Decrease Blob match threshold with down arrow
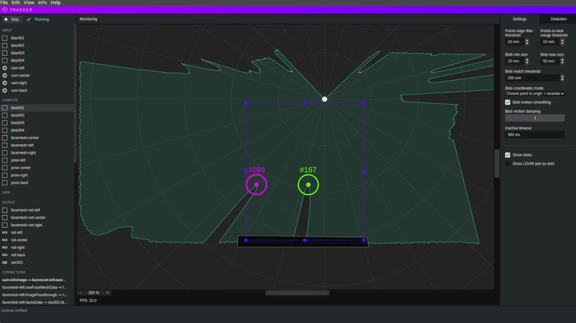Screen dimensions: 576x323 pyautogui.click(x=562, y=79)
